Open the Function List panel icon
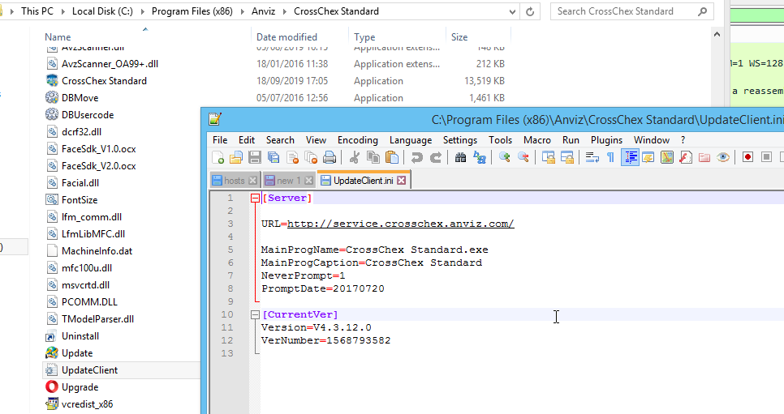Viewport: 784px width, 414px height. coord(686,158)
